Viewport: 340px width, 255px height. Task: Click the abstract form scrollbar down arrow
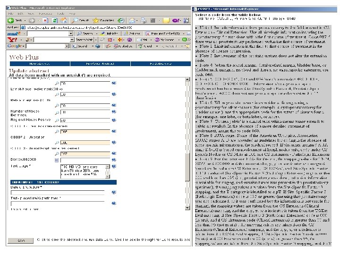(x=187, y=208)
